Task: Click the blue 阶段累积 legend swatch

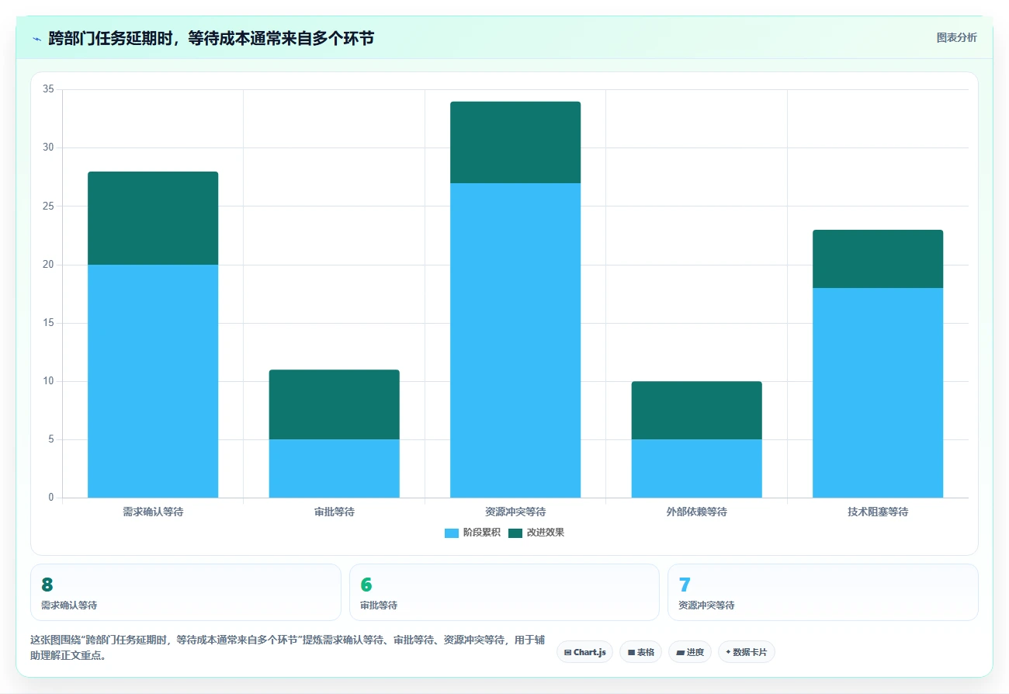Action: coord(452,533)
